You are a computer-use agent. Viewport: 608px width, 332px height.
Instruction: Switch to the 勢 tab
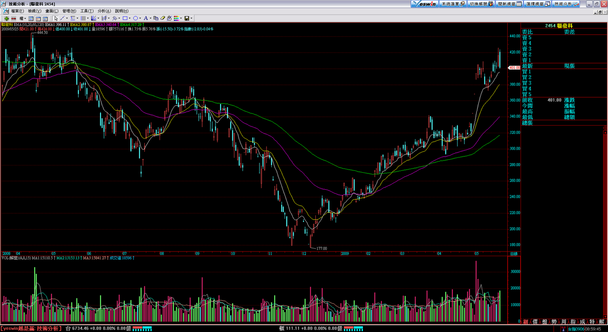pyautogui.click(x=554, y=322)
